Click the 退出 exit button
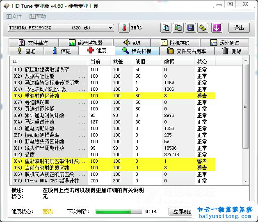Image resolution: width=258 pixels, height=222 pixels. click(239, 28)
